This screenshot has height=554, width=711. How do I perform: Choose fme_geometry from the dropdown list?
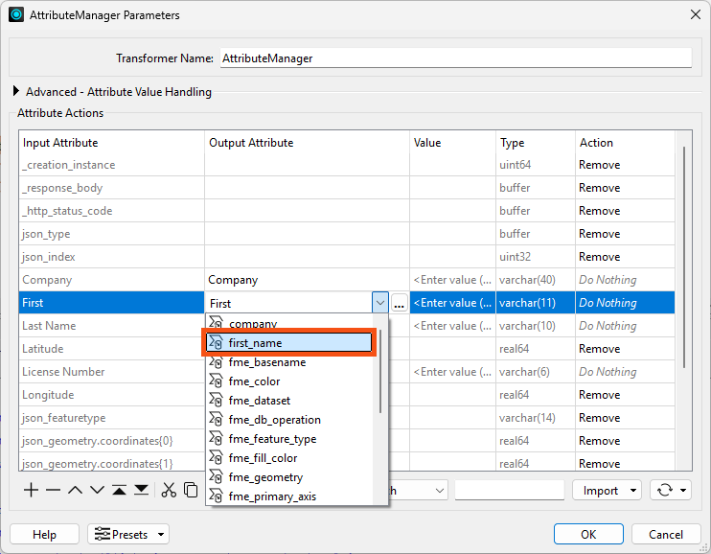288,477
